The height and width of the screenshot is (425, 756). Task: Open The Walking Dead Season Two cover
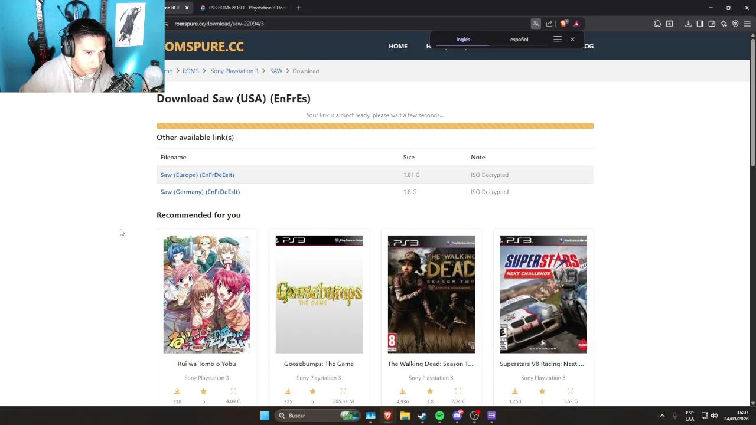point(431,295)
